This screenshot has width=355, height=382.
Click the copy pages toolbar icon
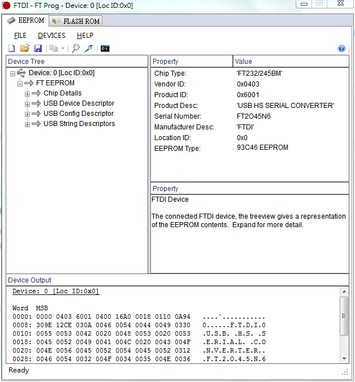(53, 48)
